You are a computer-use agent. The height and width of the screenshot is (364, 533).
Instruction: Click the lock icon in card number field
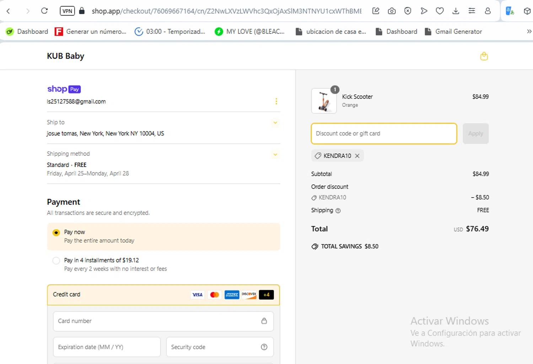(x=264, y=321)
